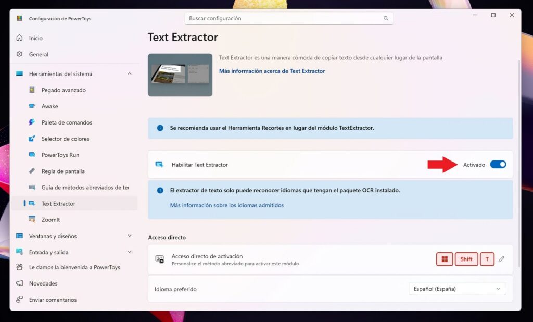Expand the Entrada y salida section

click(130, 252)
